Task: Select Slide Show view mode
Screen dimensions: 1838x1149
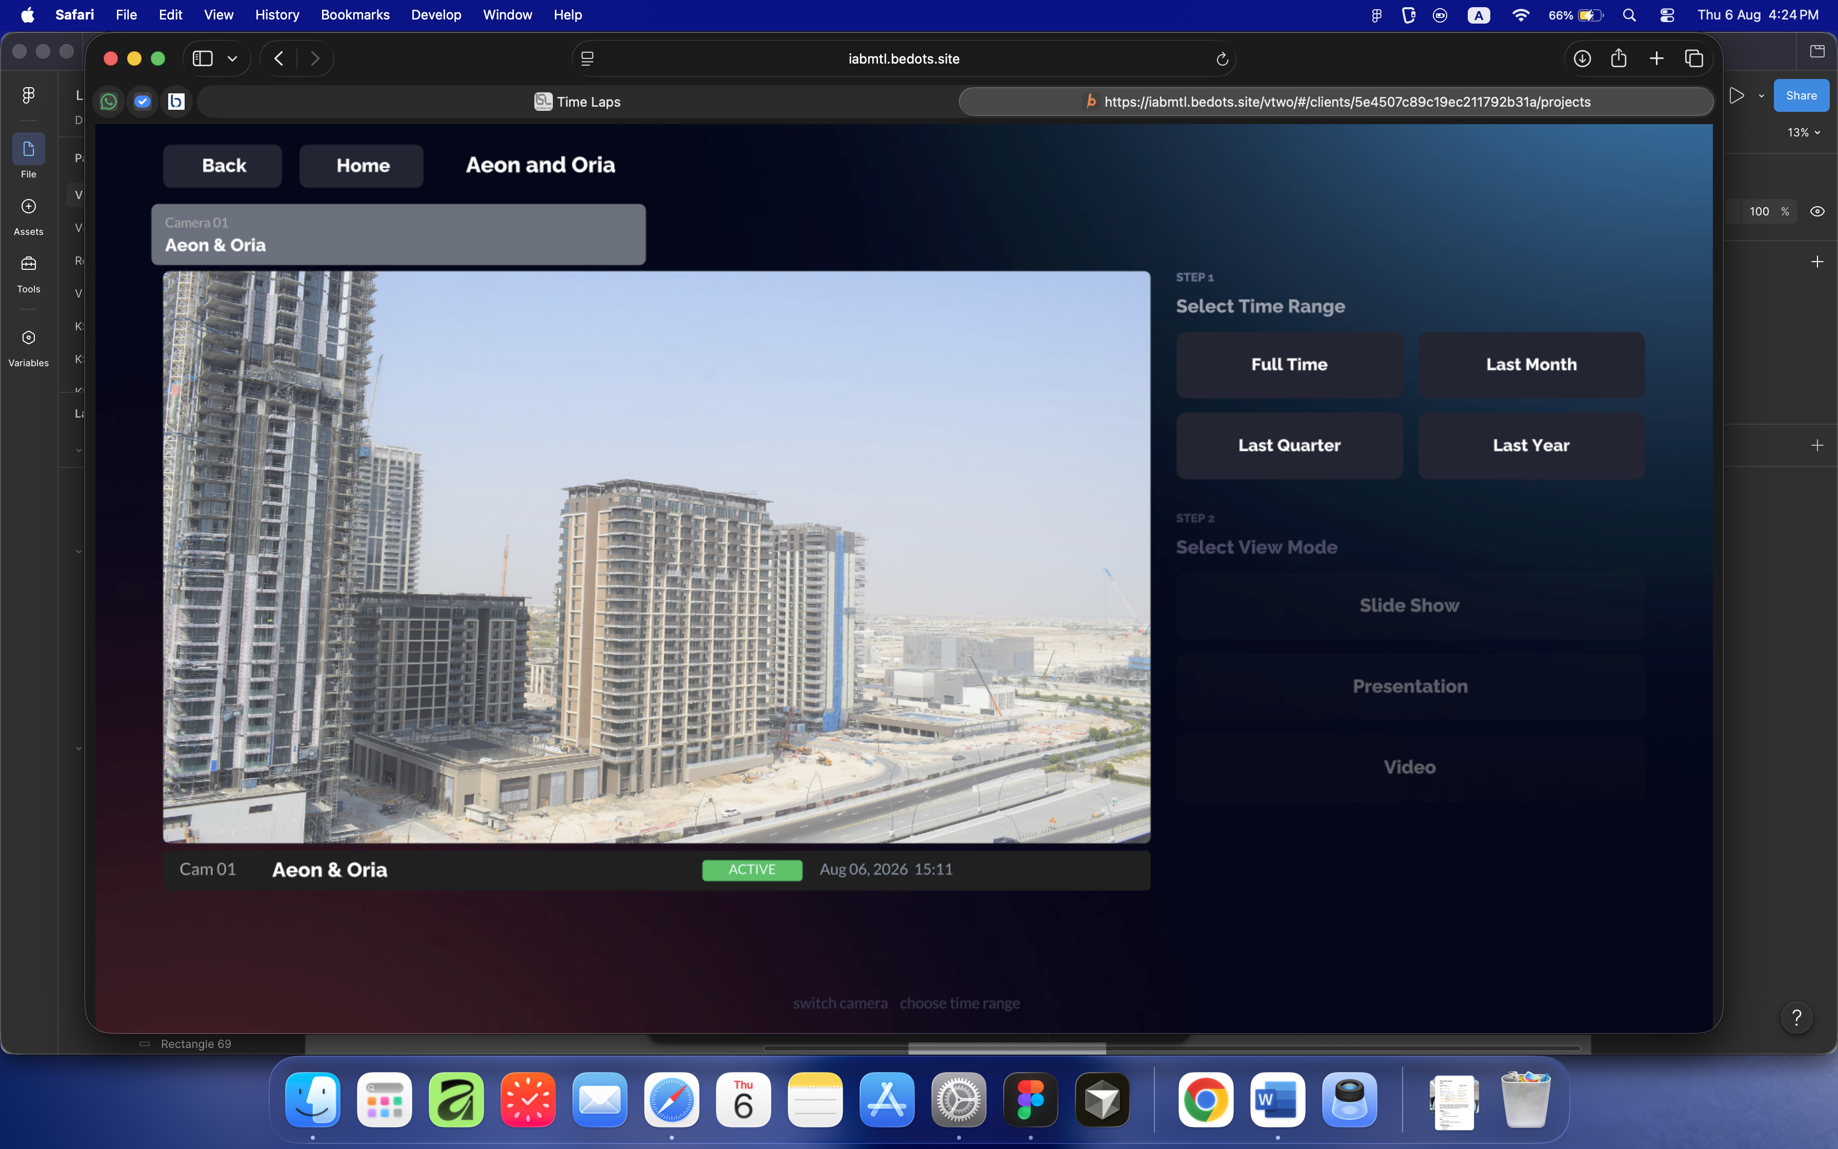Action: (x=1410, y=606)
